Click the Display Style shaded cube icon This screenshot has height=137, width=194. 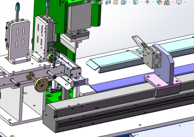tap(135, 2)
